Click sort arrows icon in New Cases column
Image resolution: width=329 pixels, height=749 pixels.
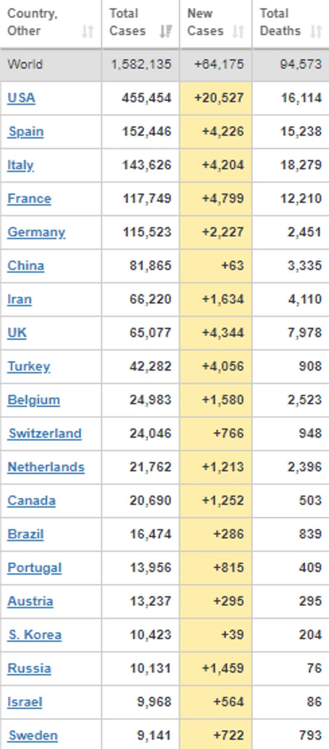[238, 31]
